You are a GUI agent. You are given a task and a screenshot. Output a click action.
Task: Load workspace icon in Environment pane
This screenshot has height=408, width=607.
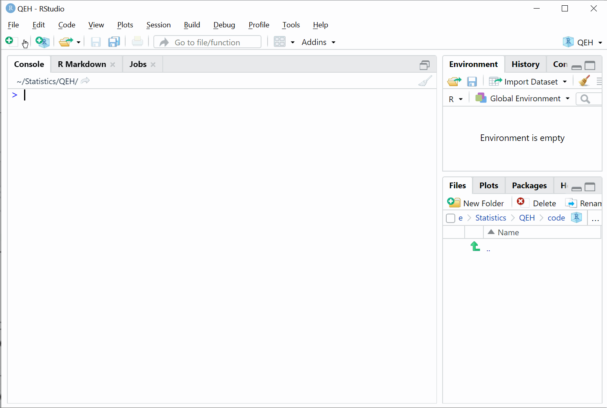pos(454,82)
